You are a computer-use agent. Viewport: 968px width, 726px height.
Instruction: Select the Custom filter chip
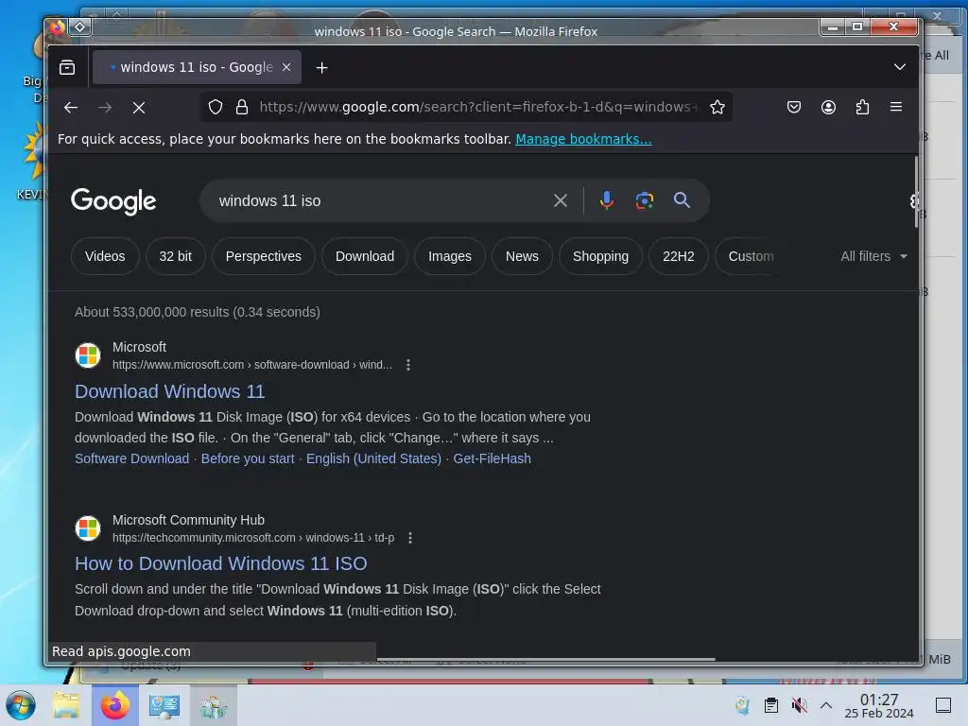[751, 256]
